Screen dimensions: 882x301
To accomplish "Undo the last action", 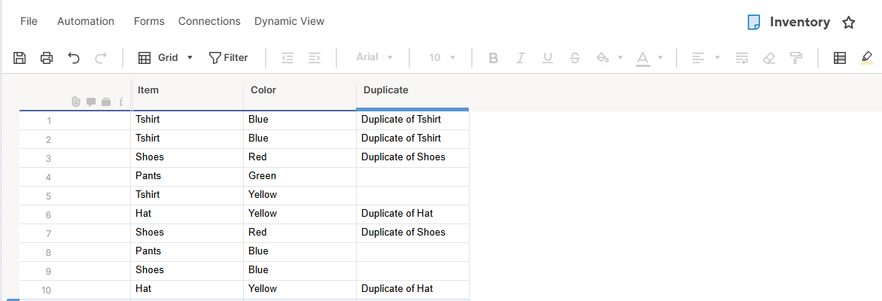I will coord(74,57).
